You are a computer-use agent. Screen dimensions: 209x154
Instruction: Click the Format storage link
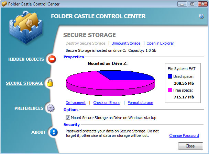point(140,103)
